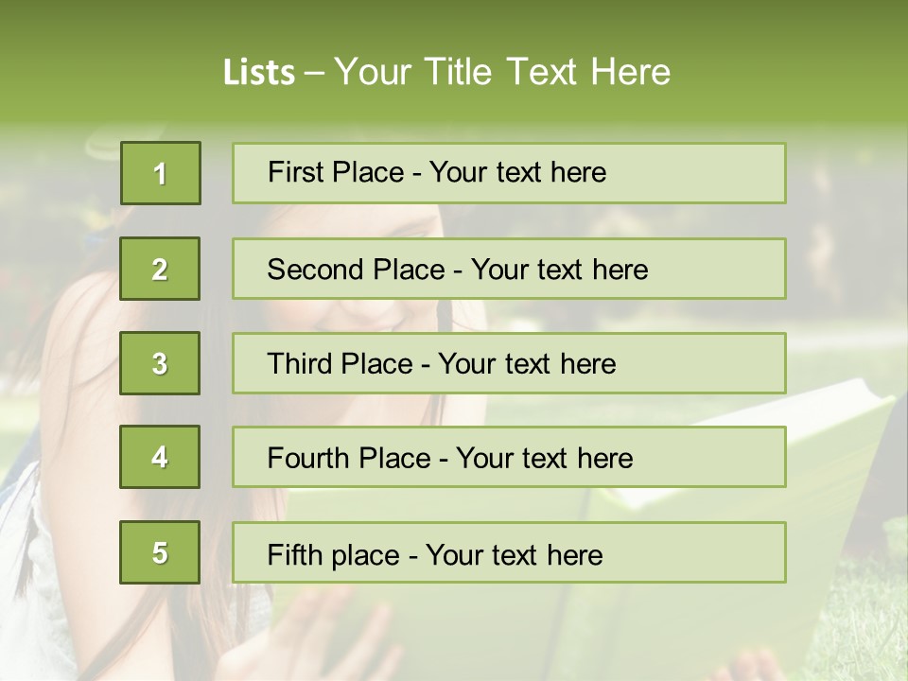
Task: Click the bold word Lists in title
Action: pos(259,73)
